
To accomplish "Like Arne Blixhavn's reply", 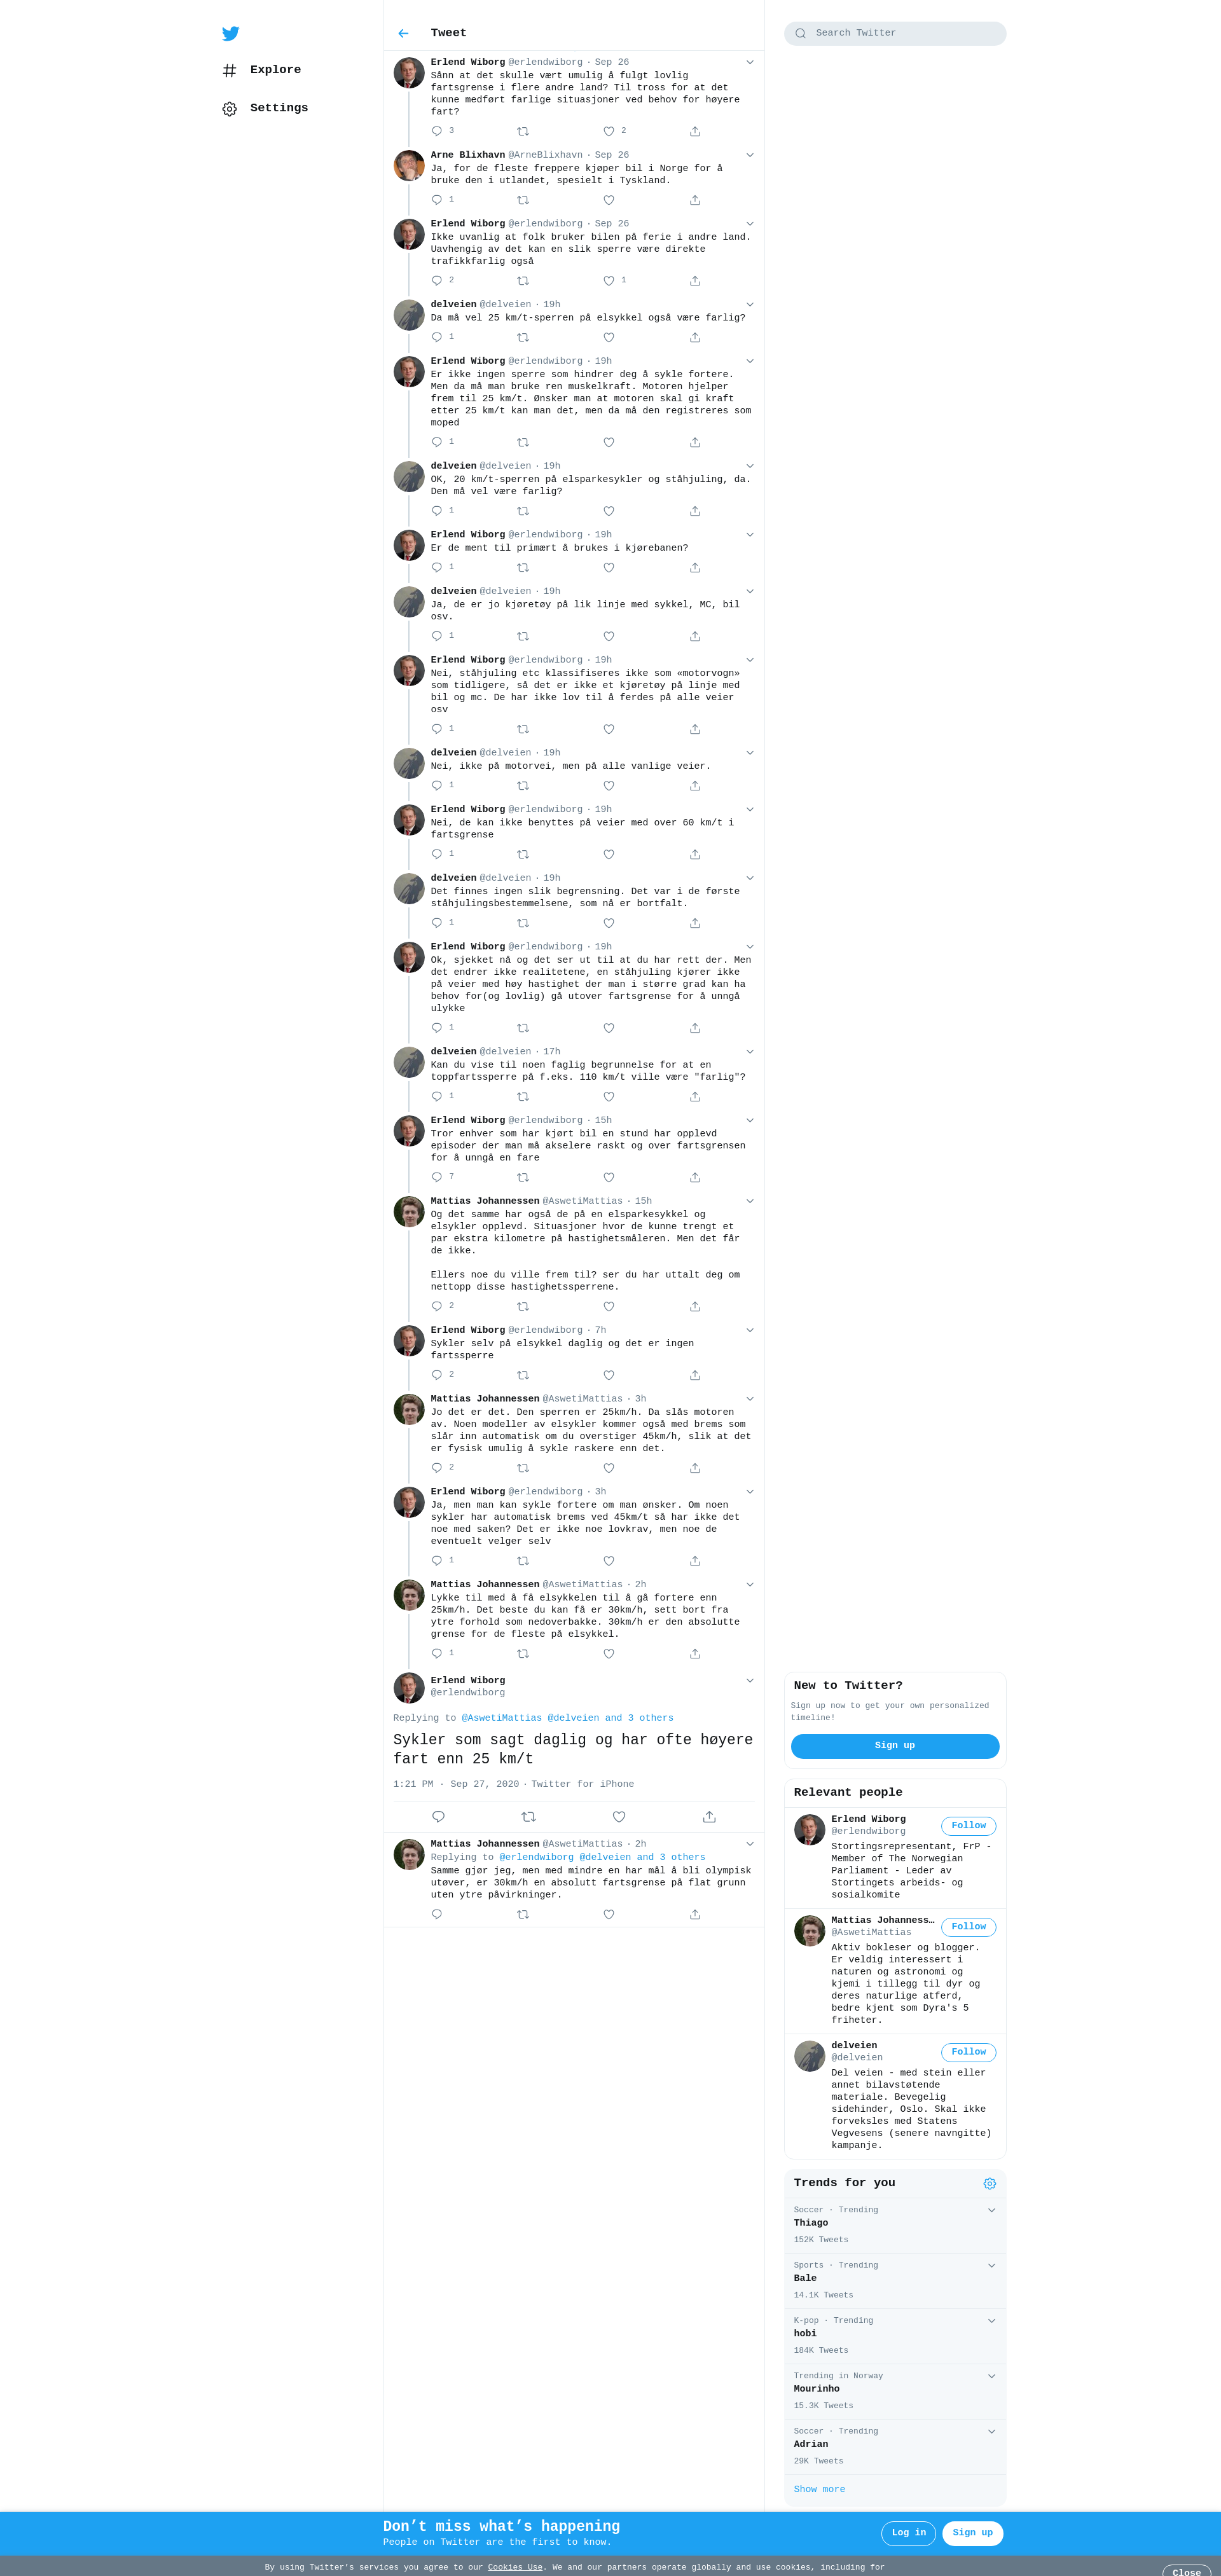I will point(609,200).
